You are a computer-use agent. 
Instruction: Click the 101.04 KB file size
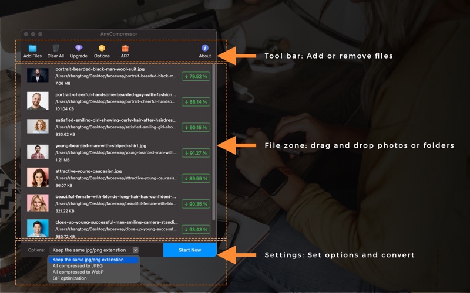click(x=65, y=109)
